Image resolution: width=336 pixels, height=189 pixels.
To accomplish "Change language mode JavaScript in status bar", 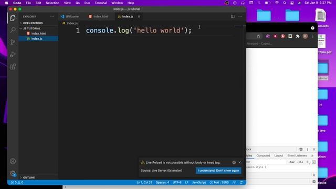I will (199, 182).
